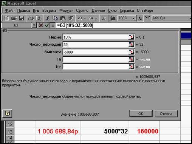This screenshot has width=192, height=144.
Task: Click the AutoSum sigma icon
Action: click(104, 19)
